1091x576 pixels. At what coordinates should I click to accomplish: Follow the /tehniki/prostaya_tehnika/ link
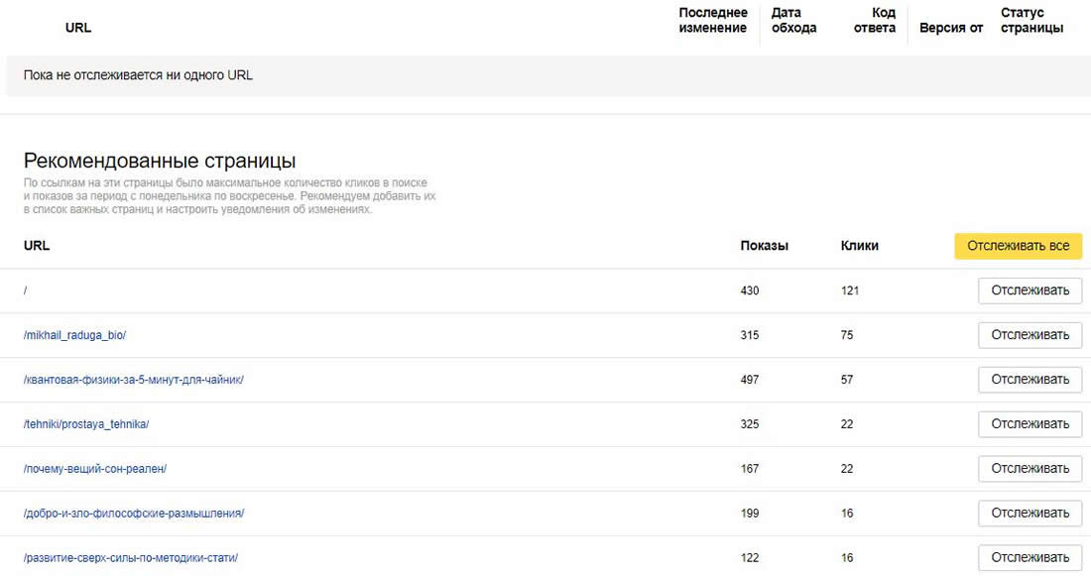[x=86, y=424]
